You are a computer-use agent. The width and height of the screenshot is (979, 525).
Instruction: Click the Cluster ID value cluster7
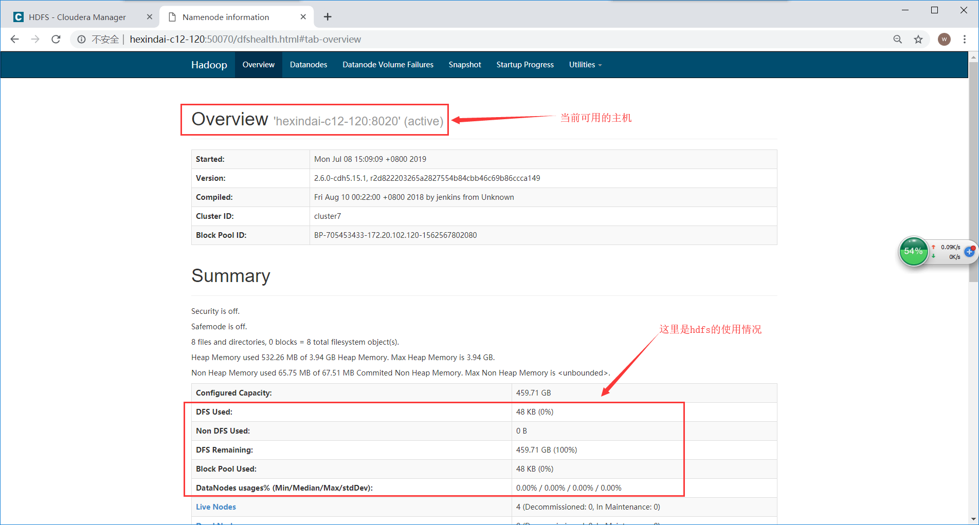pos(328,216)
